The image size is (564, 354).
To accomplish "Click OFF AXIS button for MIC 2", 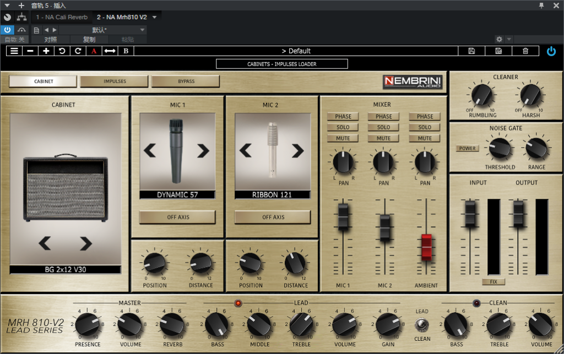I will point(273,217).
